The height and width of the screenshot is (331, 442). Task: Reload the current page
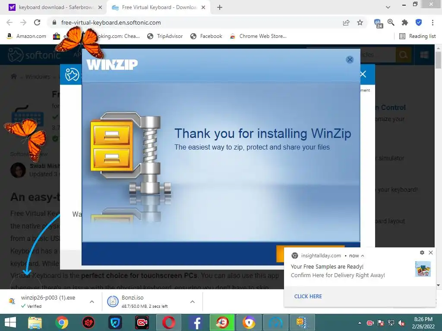(x=37, y=22)
